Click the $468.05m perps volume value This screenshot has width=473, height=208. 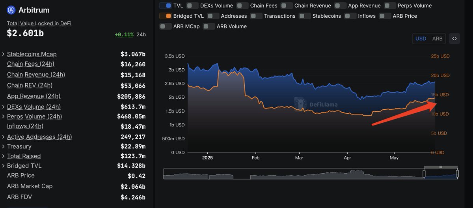(x=132, y=116)
